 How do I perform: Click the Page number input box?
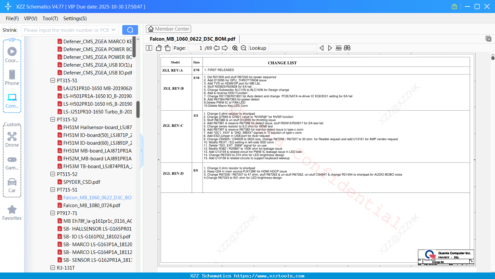coord(196,48)
